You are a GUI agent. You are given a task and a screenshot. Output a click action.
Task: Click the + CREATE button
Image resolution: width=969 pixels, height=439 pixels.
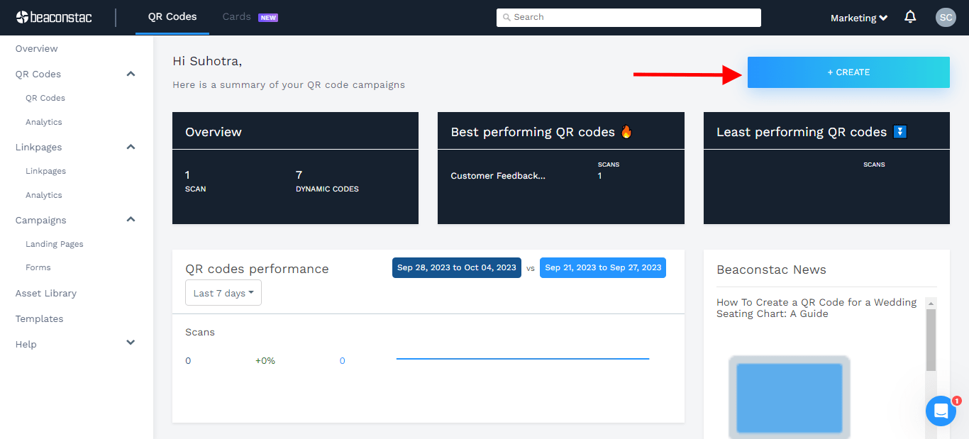[x=848, y=72]
